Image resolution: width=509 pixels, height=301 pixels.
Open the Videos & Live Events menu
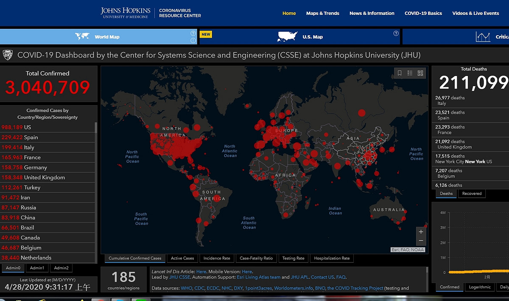[x=475, y=13]
